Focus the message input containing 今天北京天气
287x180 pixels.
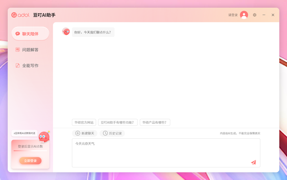(166, 153)
